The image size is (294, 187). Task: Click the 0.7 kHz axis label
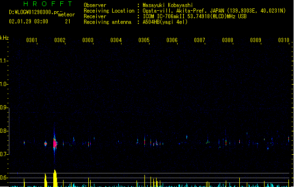pos(4,154)
